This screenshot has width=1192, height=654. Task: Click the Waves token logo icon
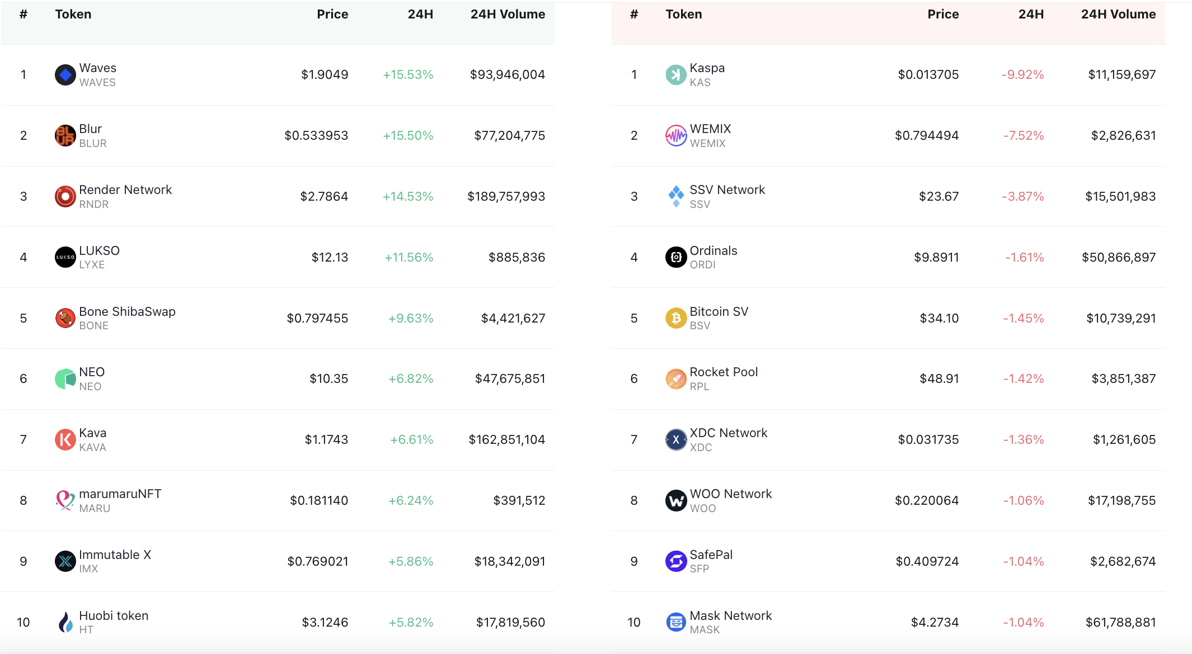point(65,75)
